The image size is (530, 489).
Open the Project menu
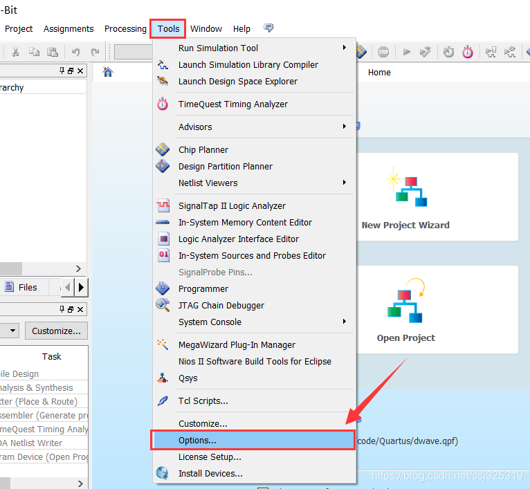tap(19, 29)
